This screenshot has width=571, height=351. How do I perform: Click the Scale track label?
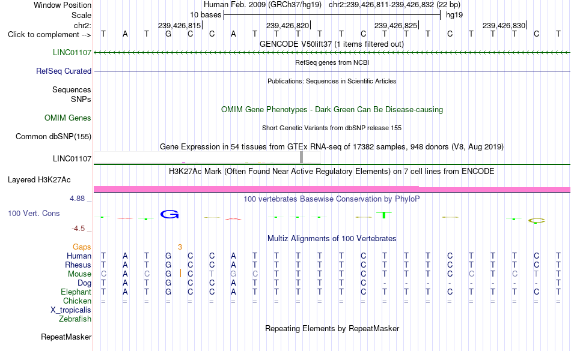[81, 15]
